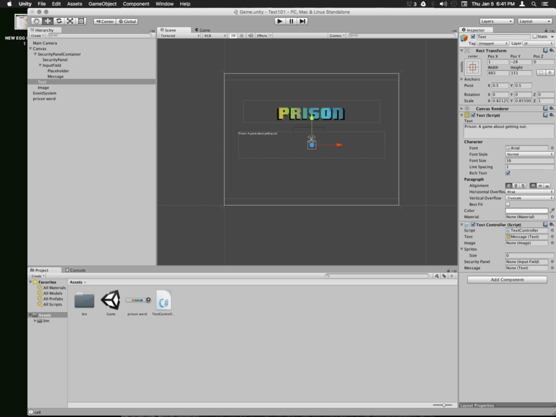Select the Move tool in toolbar

pyautogui.click(x=48, y=21)
